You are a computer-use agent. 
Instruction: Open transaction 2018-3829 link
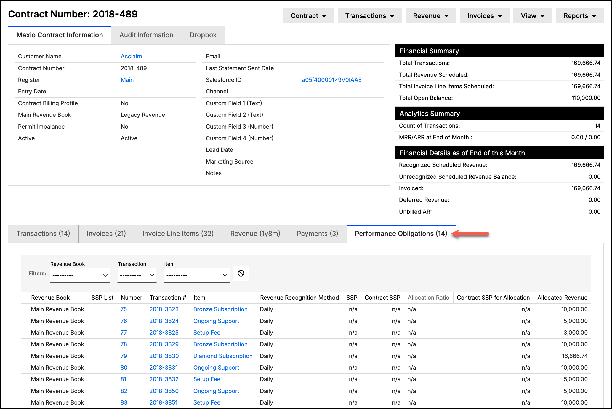164,344
